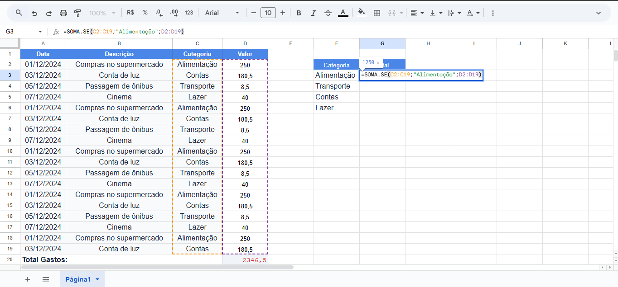The height and width of the screenshot is (287, 618).
Task: Select the paint format tool
Action: tap(77, 13)
